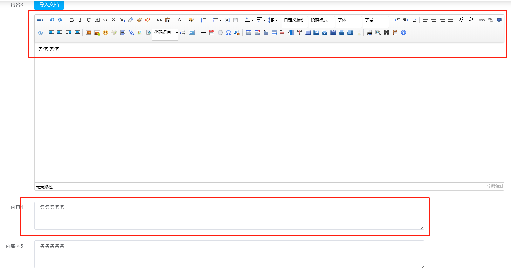
Task: Enable paste as plain text
Action: click(x=168, y=20)
